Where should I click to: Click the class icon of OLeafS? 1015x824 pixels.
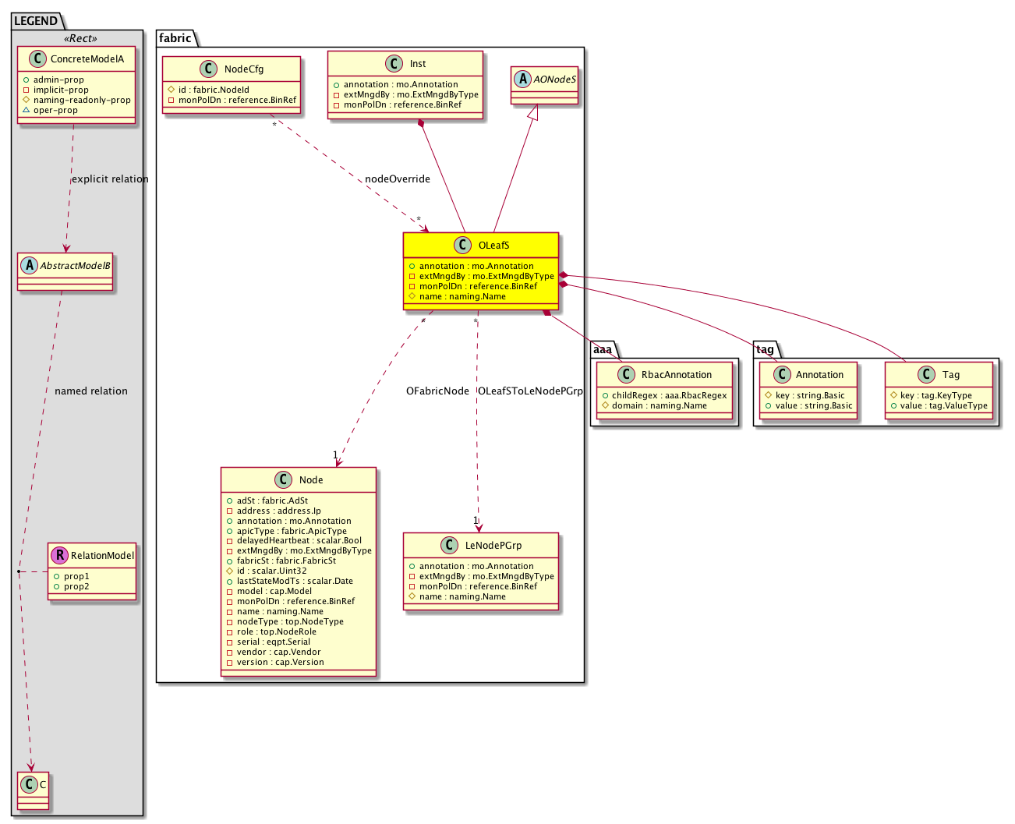coord(463,246)
